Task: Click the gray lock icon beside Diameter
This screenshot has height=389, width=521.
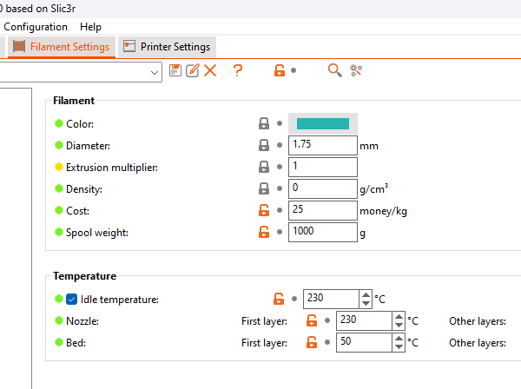Action: pos(264,146)
